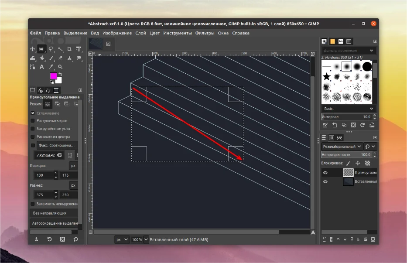The height and width of the screenshot is (263, 407).
Task: Pick the Bucket Fill tool
Action: [x=42, y=58]
